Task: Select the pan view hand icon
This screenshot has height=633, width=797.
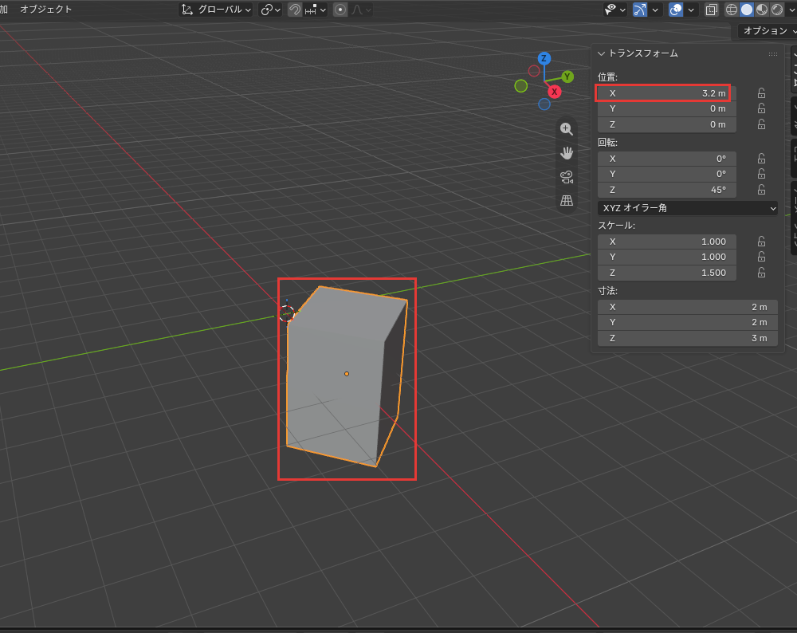Action: click(x=566, y=152)
